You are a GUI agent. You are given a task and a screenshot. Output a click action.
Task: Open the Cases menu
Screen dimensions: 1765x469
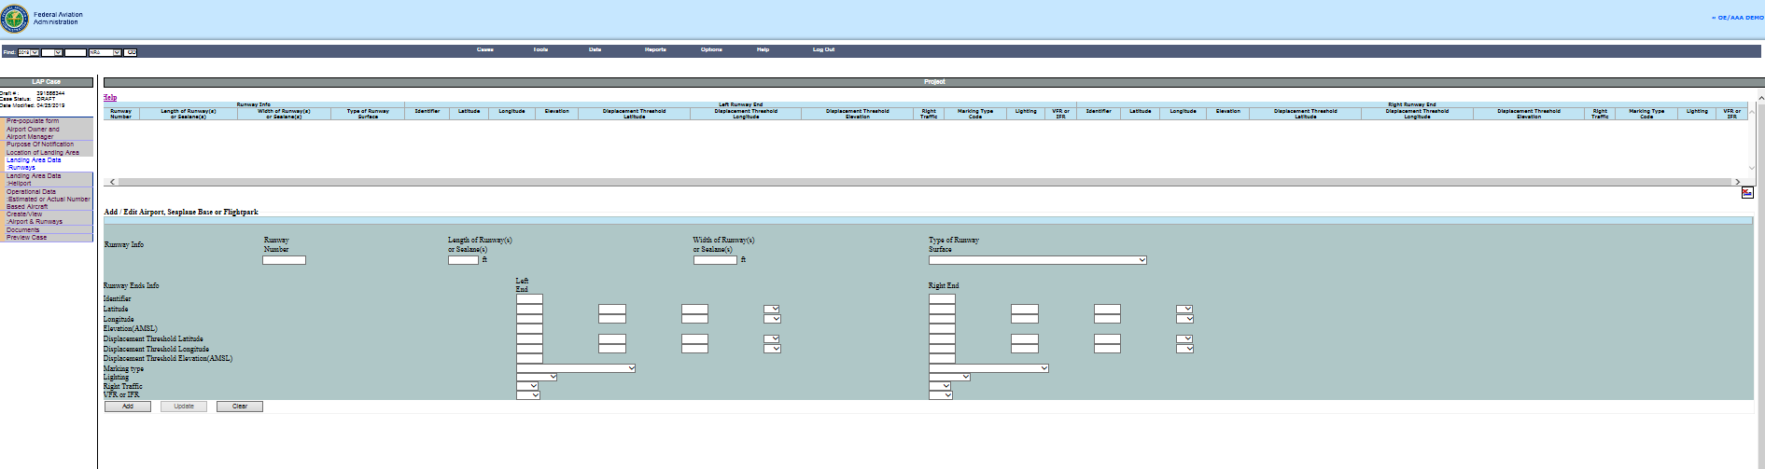click(x=484, y=49)
